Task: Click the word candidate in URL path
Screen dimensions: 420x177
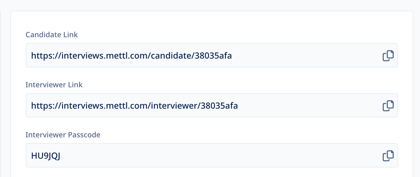Action: click(x=171, y=56)
